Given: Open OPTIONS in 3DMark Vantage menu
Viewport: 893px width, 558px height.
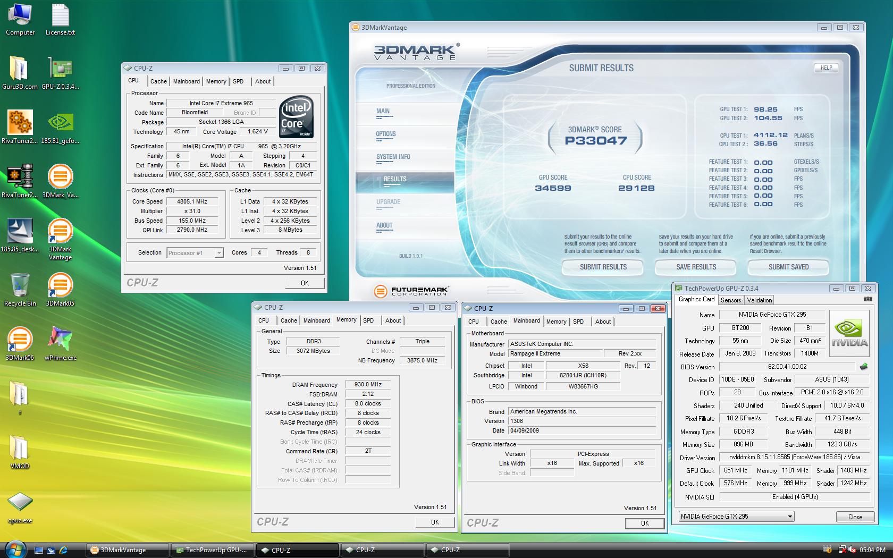Looking at the screenshot, I should tap(386, 134).
